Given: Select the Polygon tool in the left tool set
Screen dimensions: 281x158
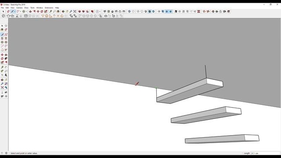Looking at the screenshot, I should 6,42.
